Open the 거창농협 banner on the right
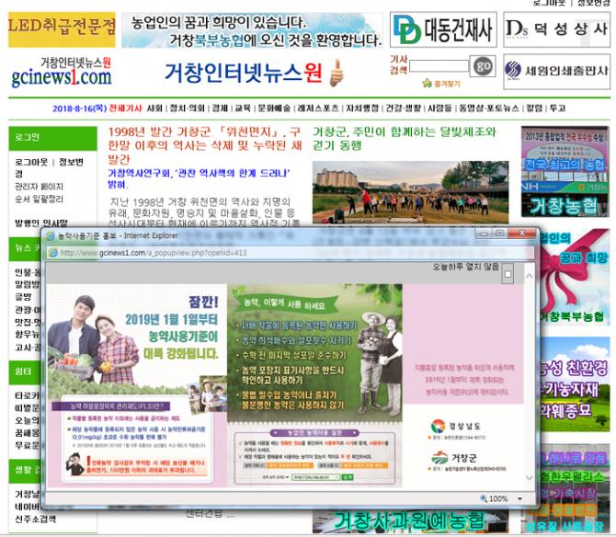 click(x=565, y=172)
